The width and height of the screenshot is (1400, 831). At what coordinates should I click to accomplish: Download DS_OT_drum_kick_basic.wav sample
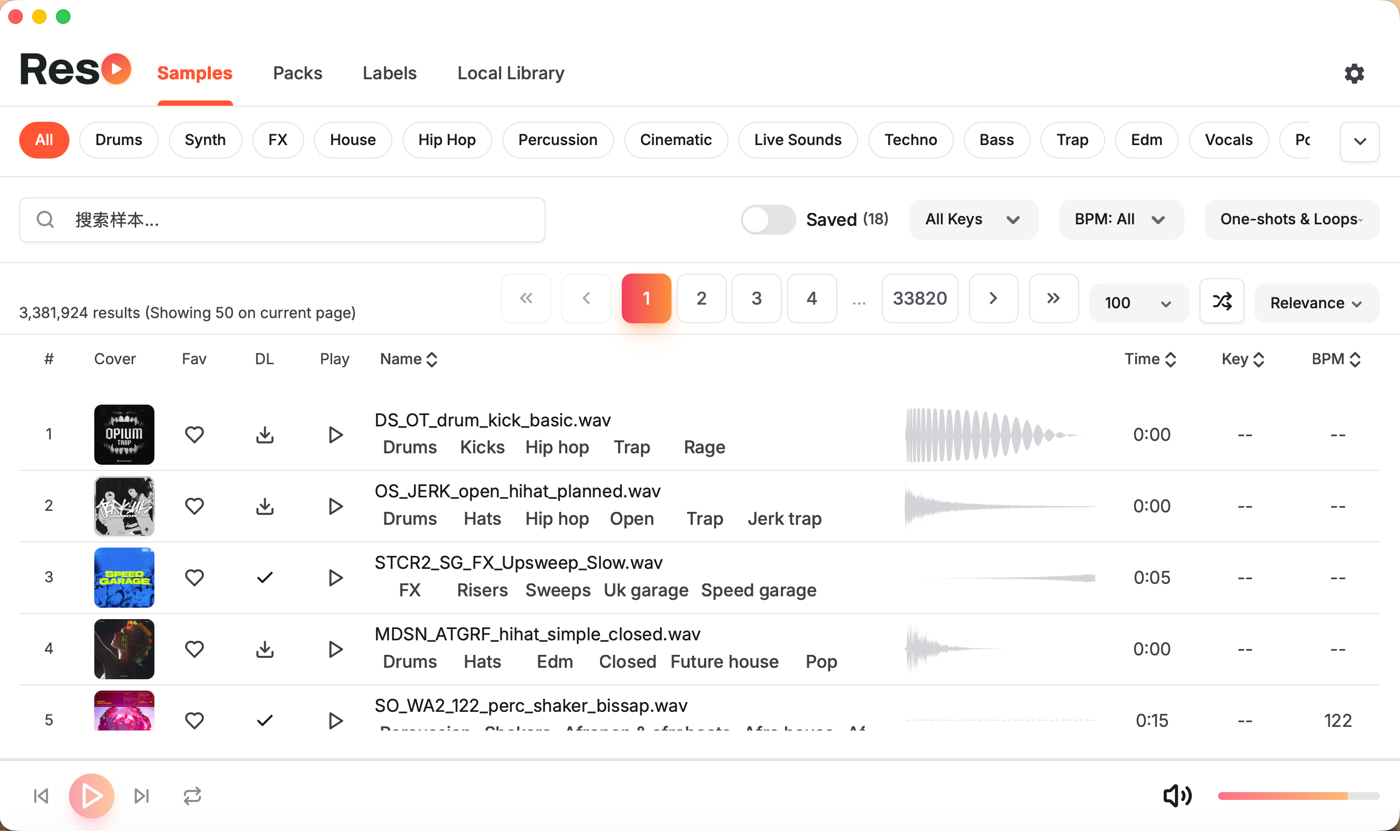(x=264, y=435)
